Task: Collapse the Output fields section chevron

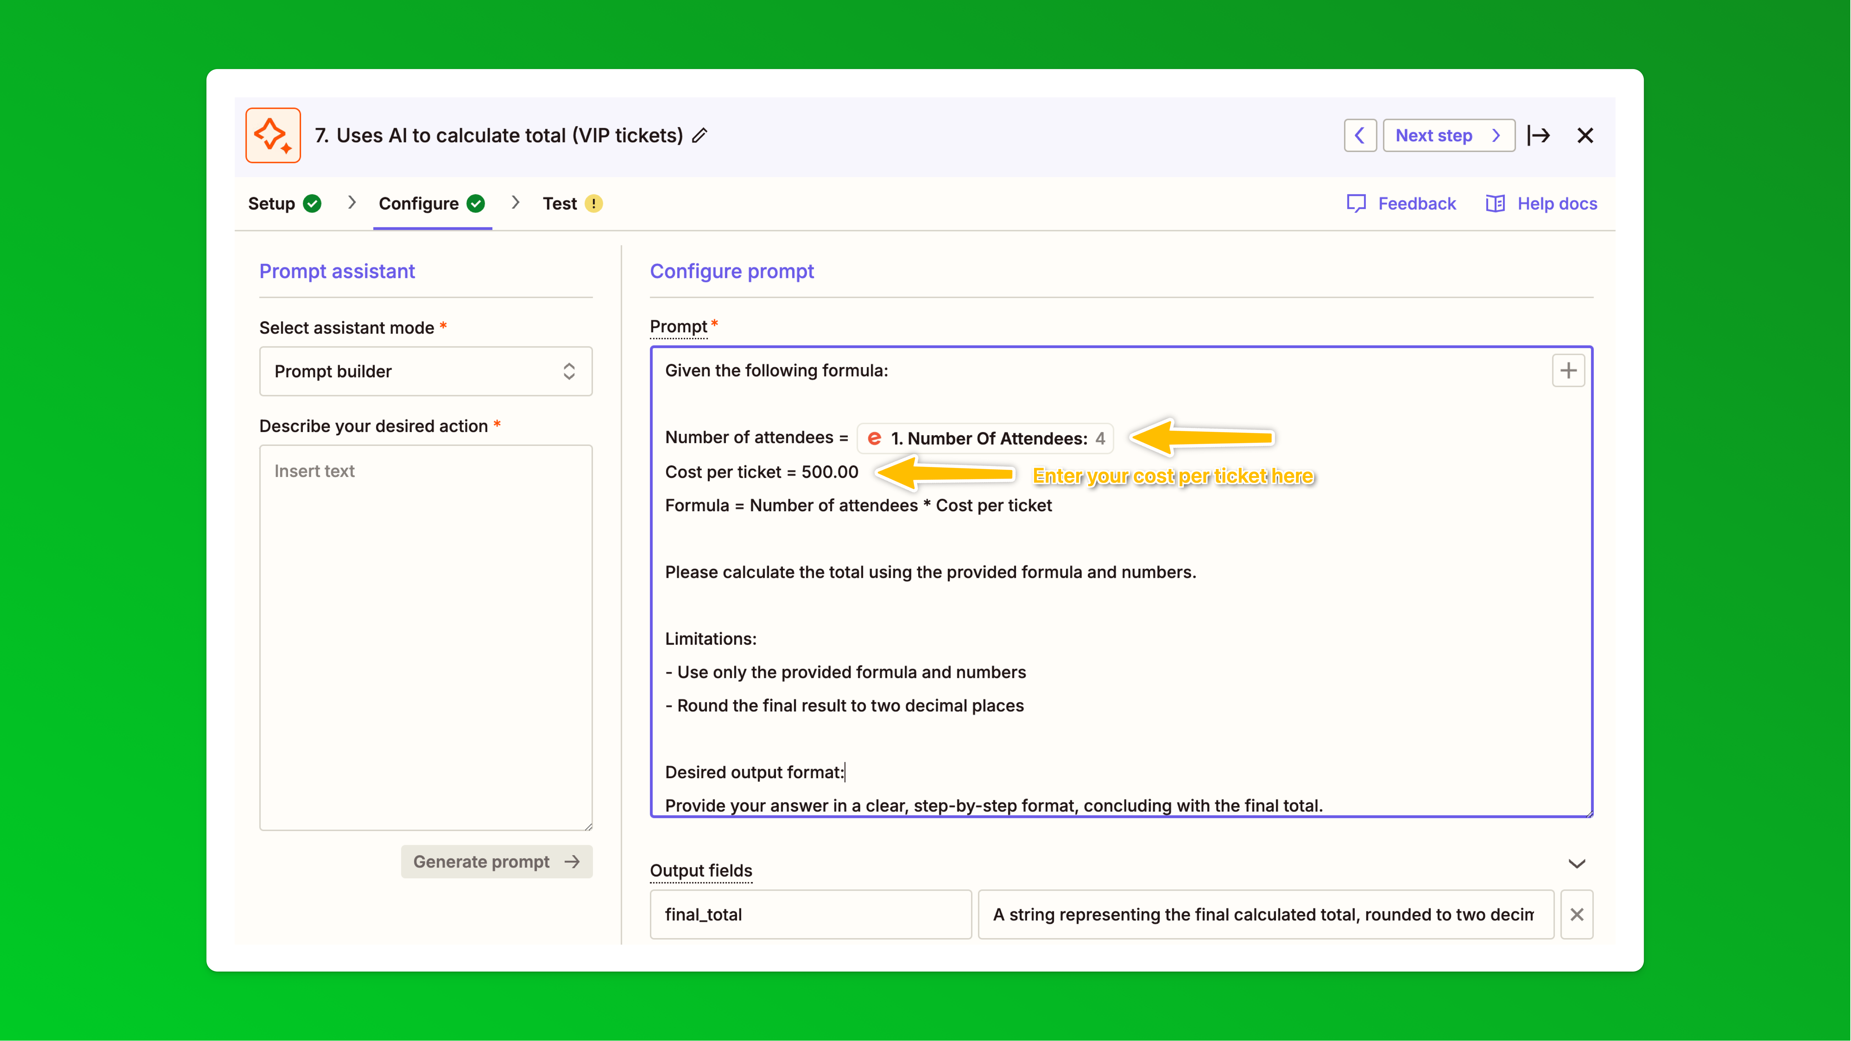Action: [x=1576, y=863]
